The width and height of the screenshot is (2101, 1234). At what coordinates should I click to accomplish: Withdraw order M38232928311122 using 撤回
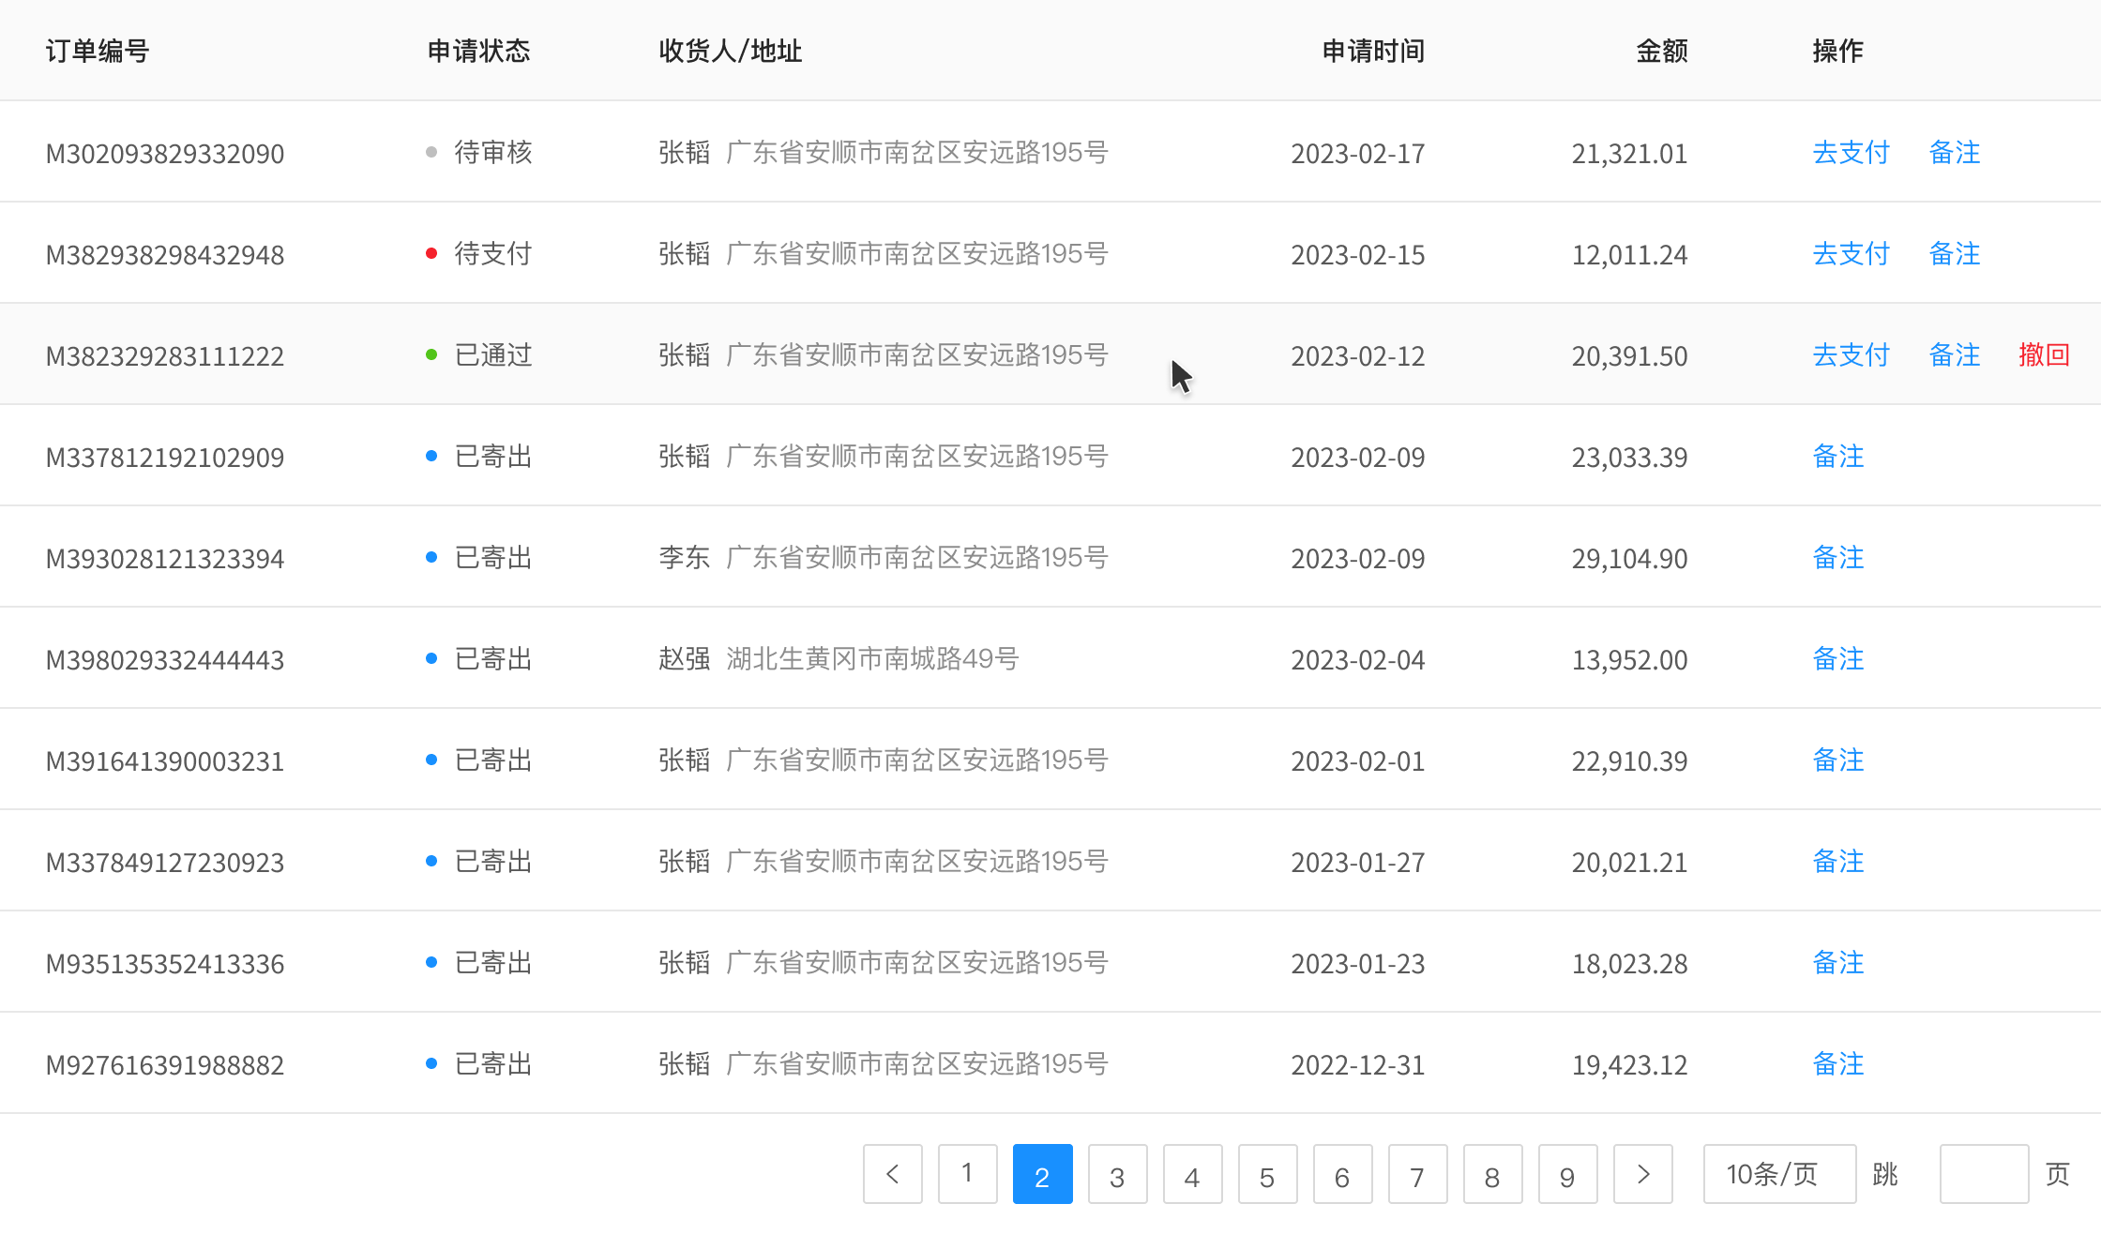(2044, 355)
